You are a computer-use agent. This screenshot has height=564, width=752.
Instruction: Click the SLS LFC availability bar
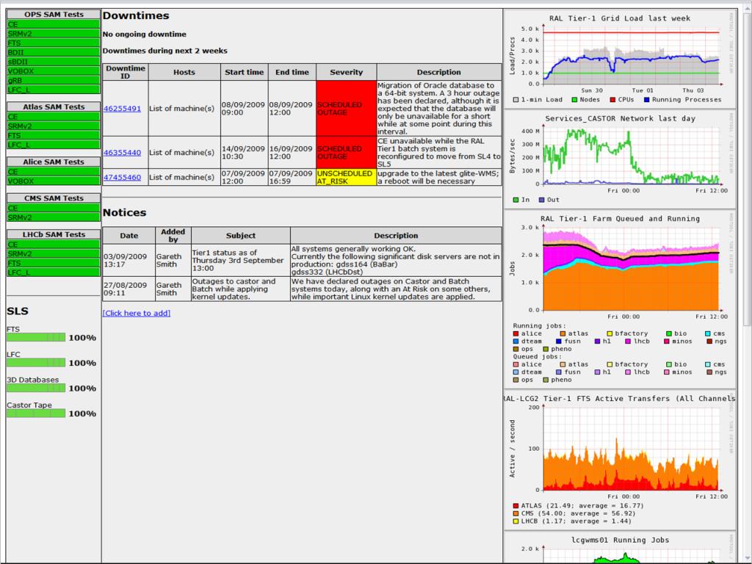point(36,363)
